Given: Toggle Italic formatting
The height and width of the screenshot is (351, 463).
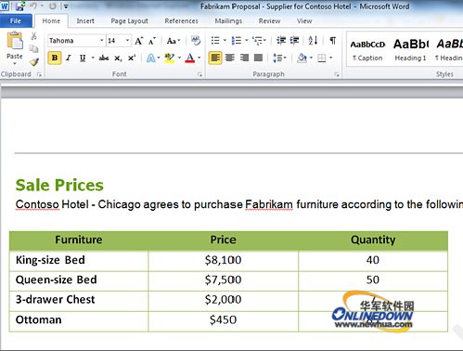Looking at the screenshot, I should [x=69, y=58].
